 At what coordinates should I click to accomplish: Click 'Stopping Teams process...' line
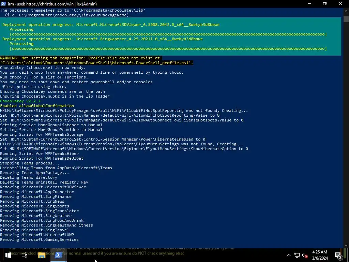pyautogui.click(x=30, y=163)
